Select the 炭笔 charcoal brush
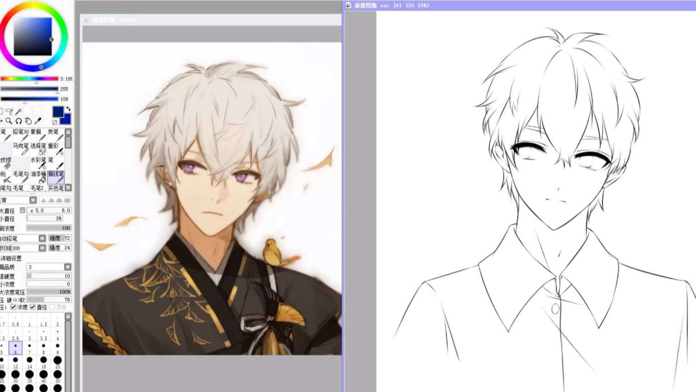Image resolution: width=696 pixels, height=392 pixels. [55, 135]
